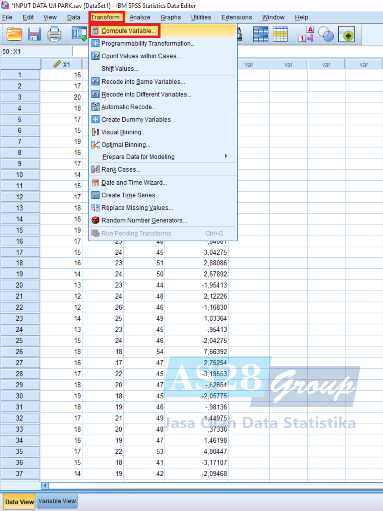Viewport: 383px width, 511px height.
Task: Click the overlapping circles Use Variable Sets icon
Action: coord(326,34)
